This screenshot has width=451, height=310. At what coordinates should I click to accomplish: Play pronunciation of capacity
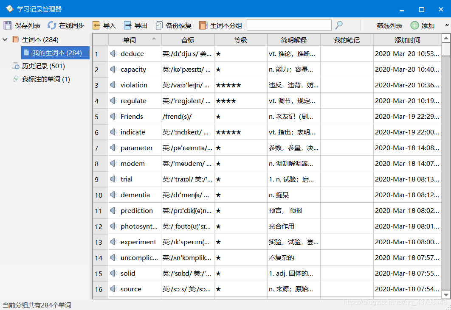tap(114, 69)
